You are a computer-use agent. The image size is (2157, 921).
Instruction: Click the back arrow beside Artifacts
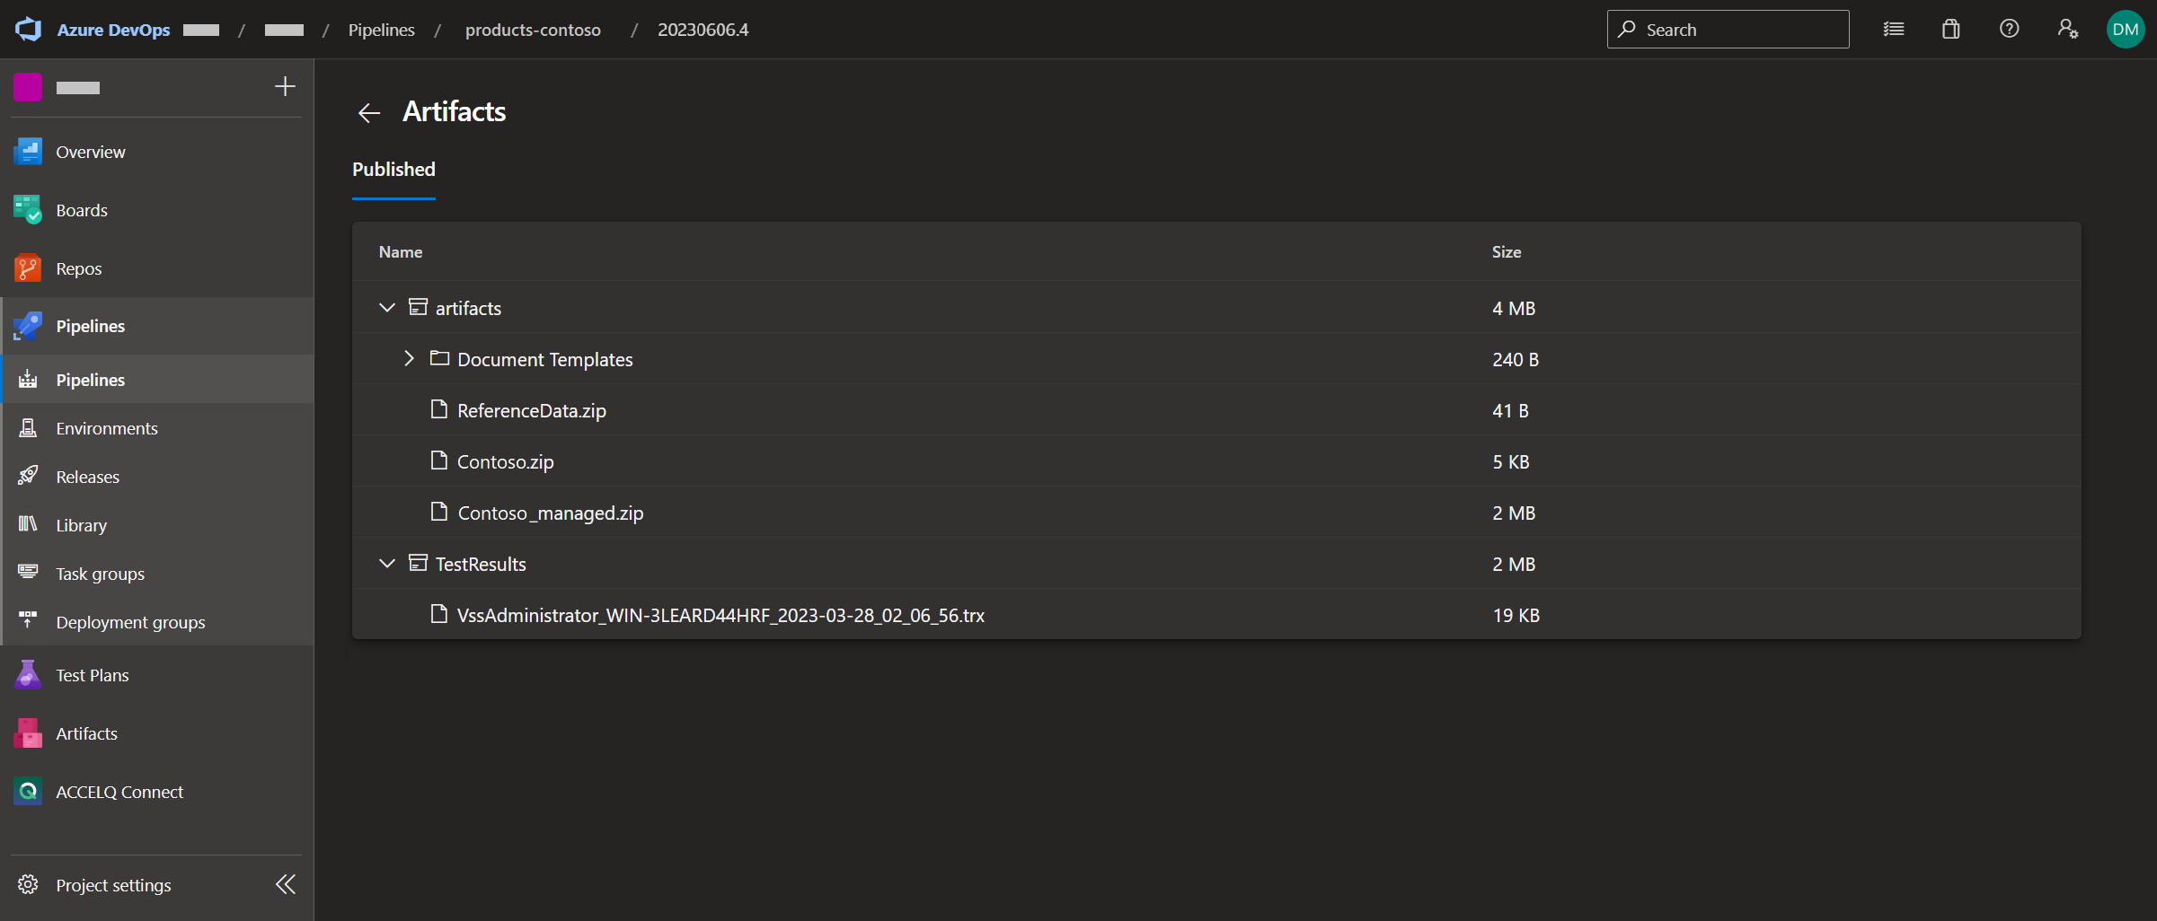coord(369,112)
